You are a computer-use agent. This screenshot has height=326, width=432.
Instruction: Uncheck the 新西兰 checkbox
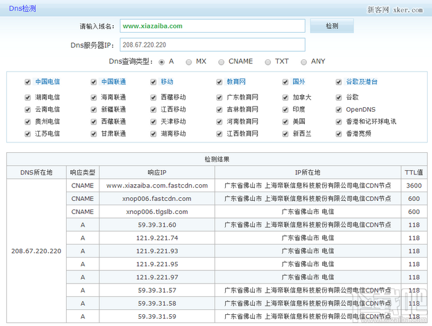pyautogui.click(x=285, y=134)
